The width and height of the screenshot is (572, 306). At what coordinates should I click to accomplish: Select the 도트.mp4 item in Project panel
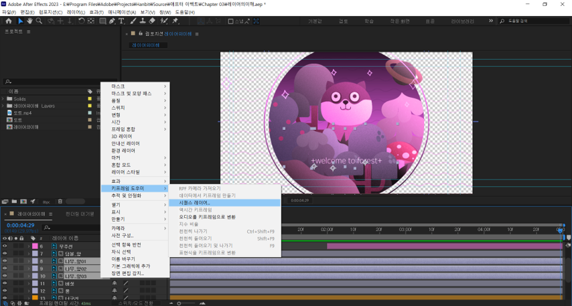(23, 113)
